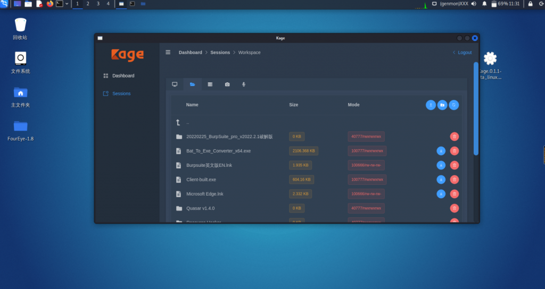Click Microsoft Edge.lnk mode 100666 badge
Image resolution: width=545 pixels, height=289 pixels.
pyautogui.click(x=366, y=194)
